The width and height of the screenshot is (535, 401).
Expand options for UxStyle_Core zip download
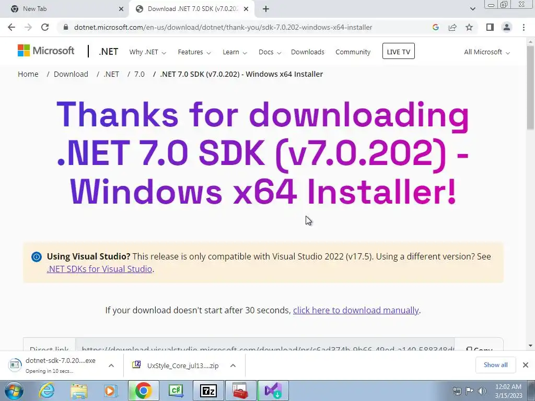pyautogui.click(x=233, y=365)
